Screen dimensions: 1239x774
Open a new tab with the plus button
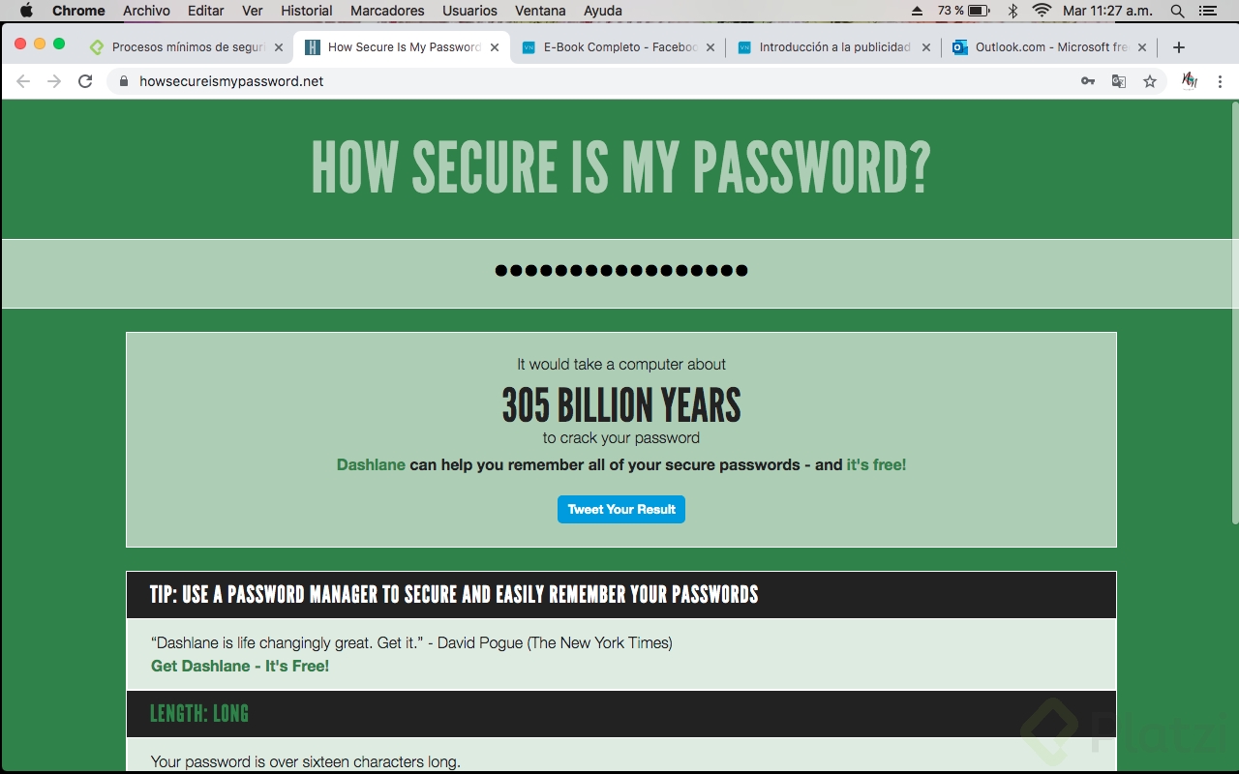coord(1178,47)
